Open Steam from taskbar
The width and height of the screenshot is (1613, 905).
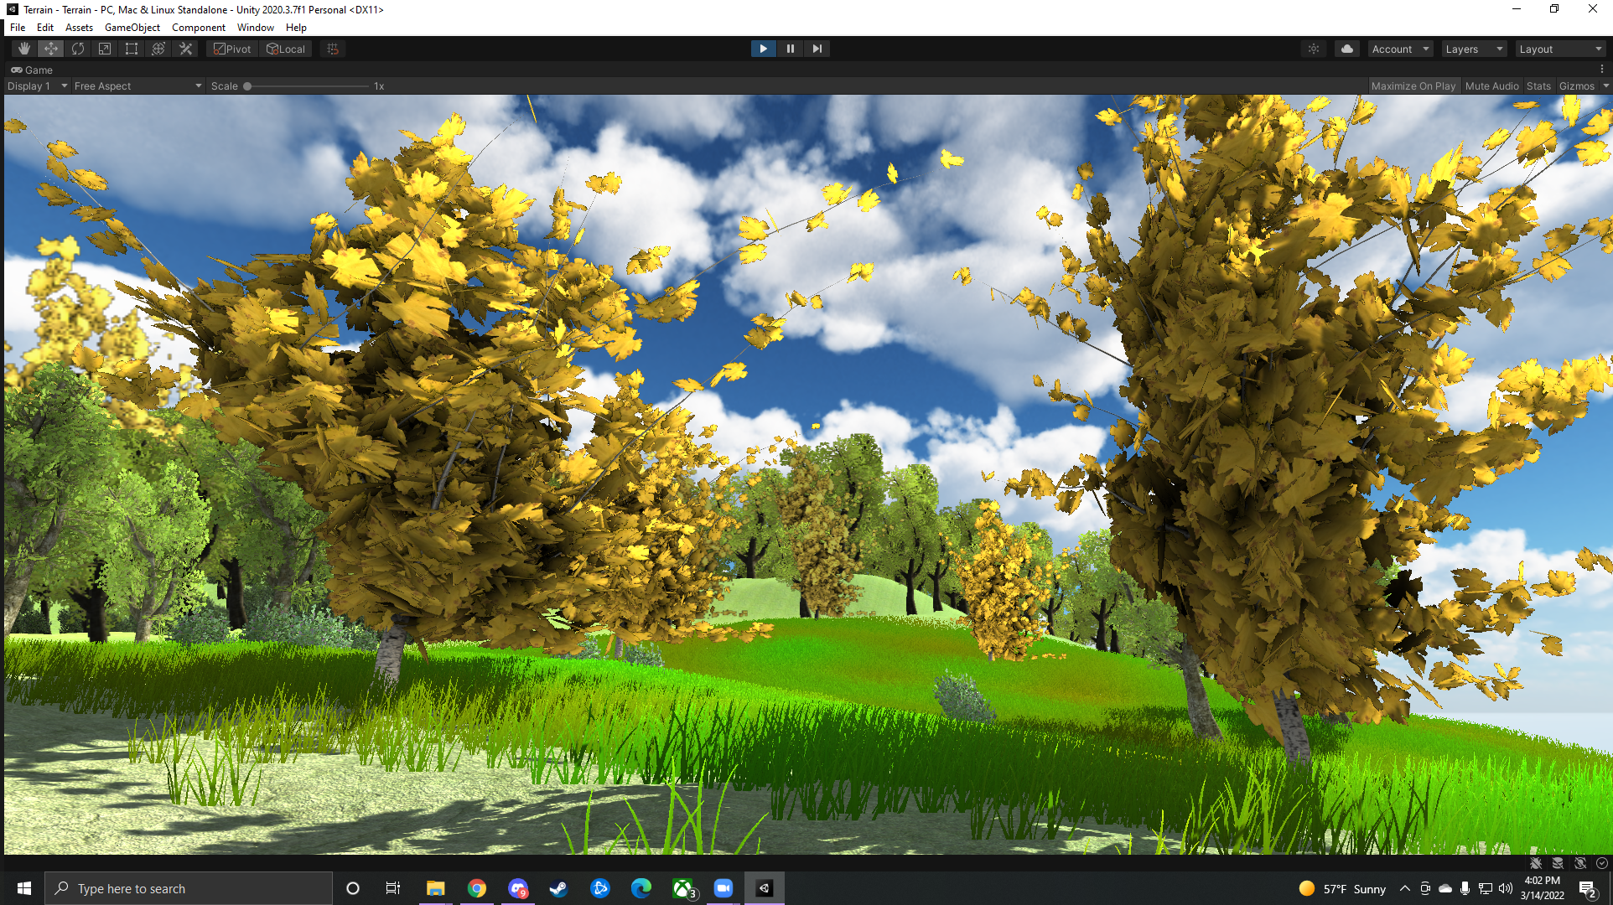click(x=558, y=888)
